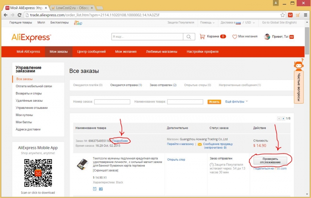Screen dimensions: 311x198
Task: Open Любимые магазины menu item
Action: coord(161,52)
